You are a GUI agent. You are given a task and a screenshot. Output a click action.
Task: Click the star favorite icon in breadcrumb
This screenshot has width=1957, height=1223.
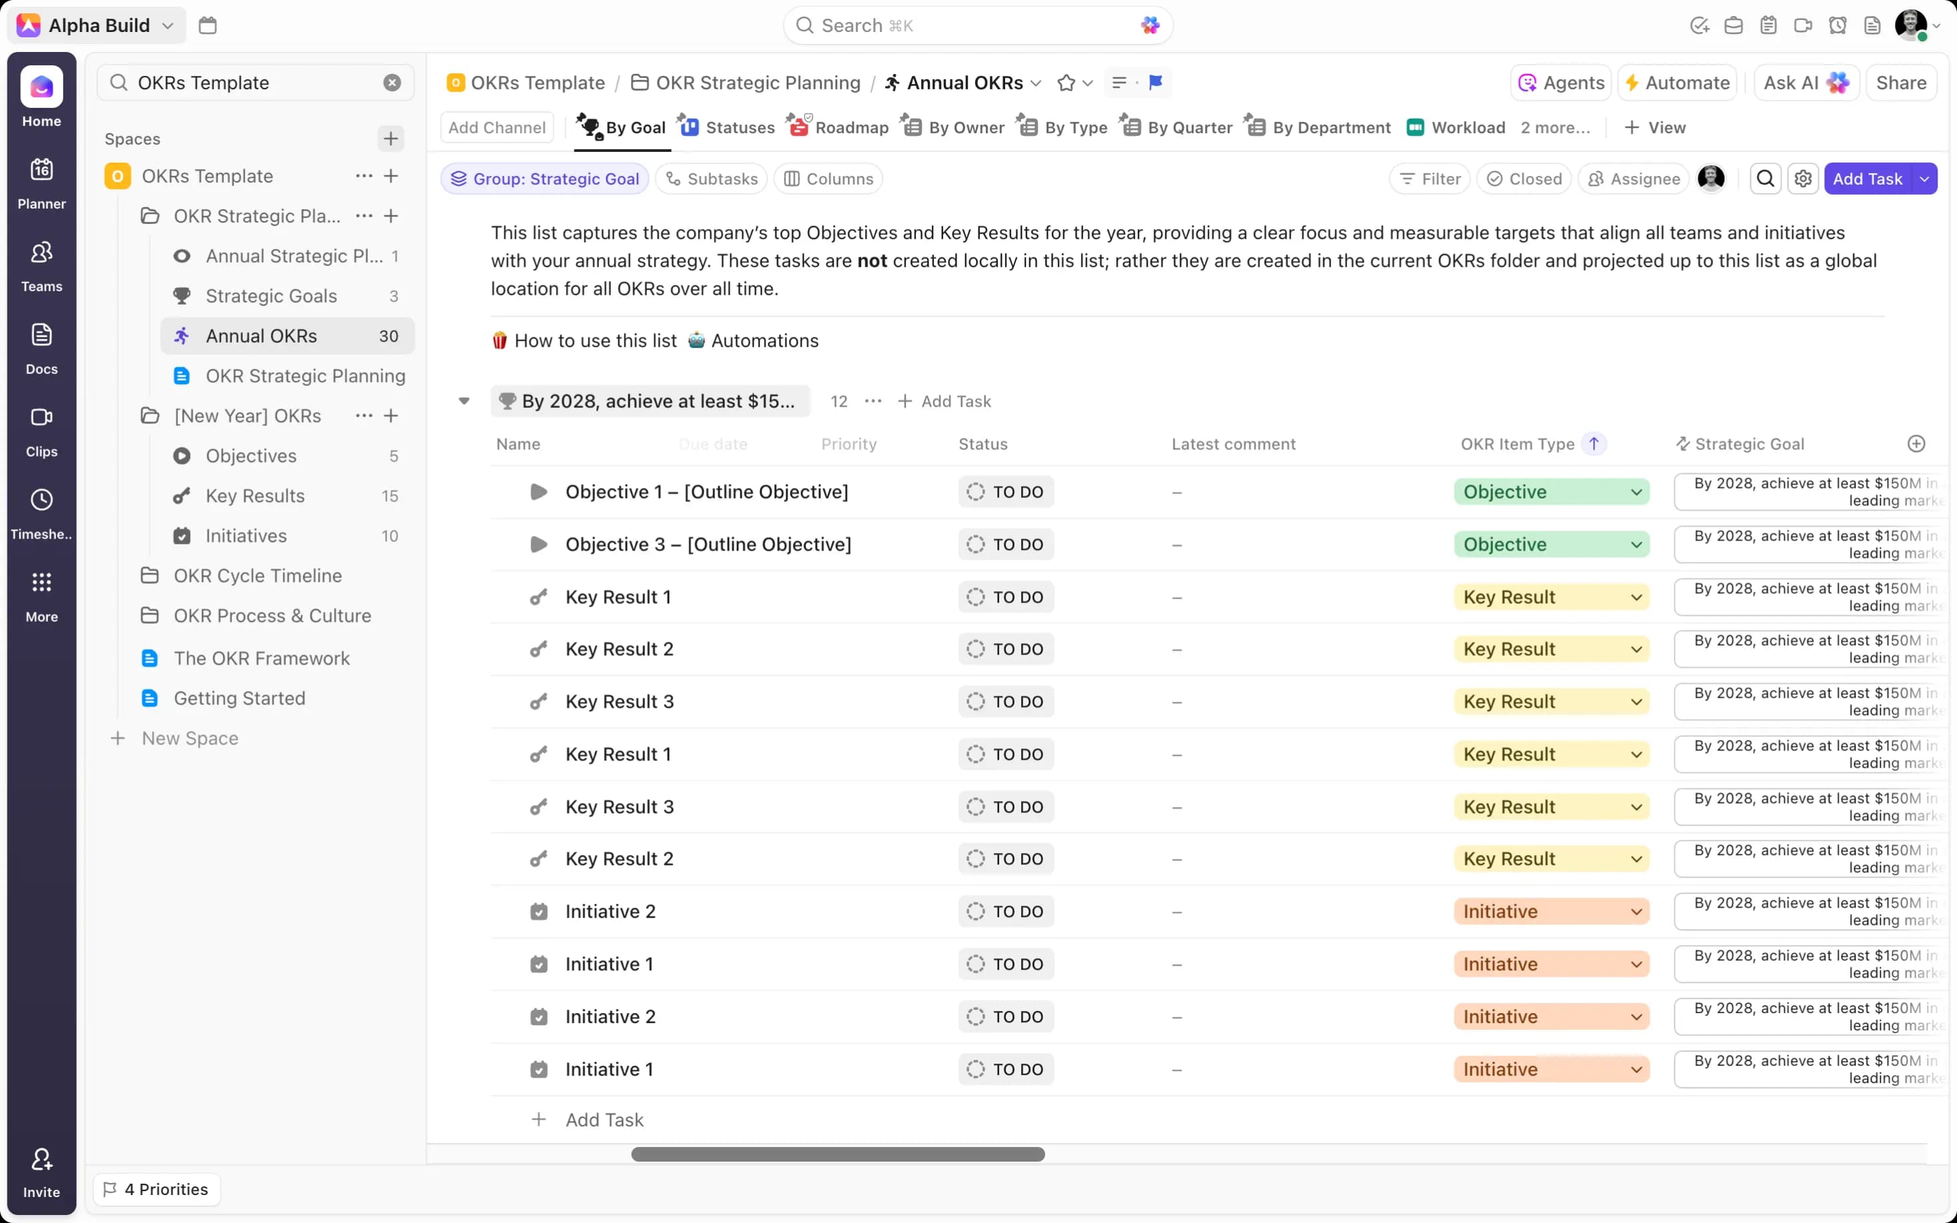click(x=1066, y=83)
